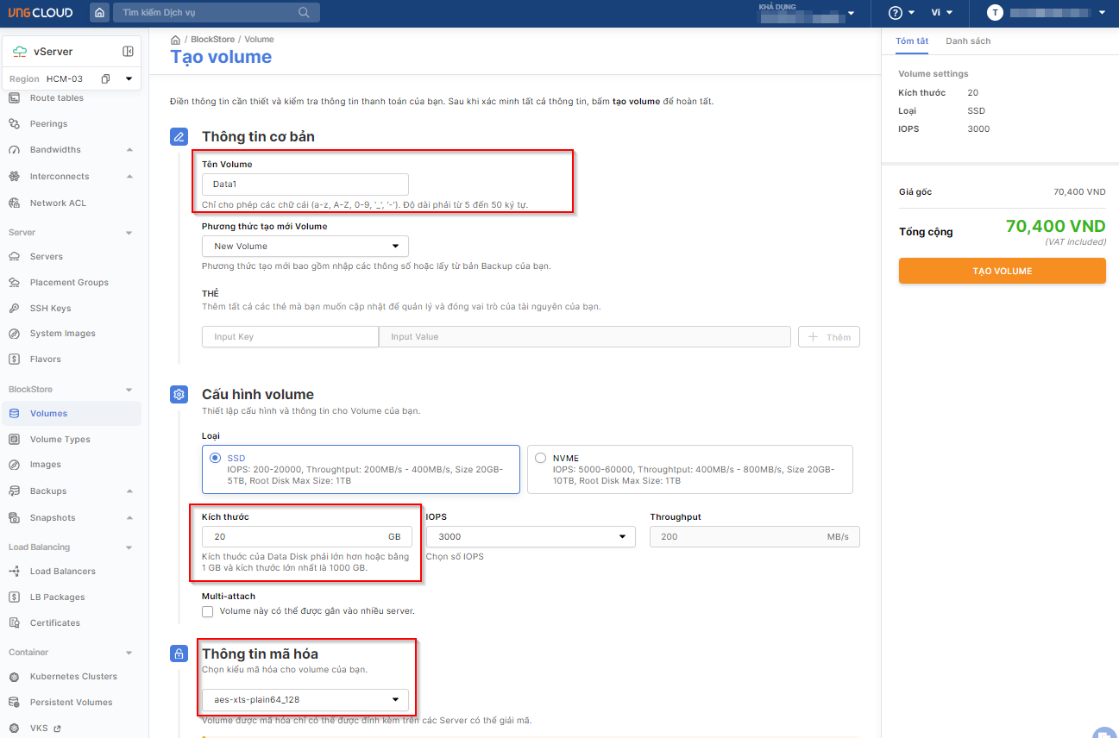Open the aes-xts-plain64_128 encryption dropdown

tap(305, 699)
